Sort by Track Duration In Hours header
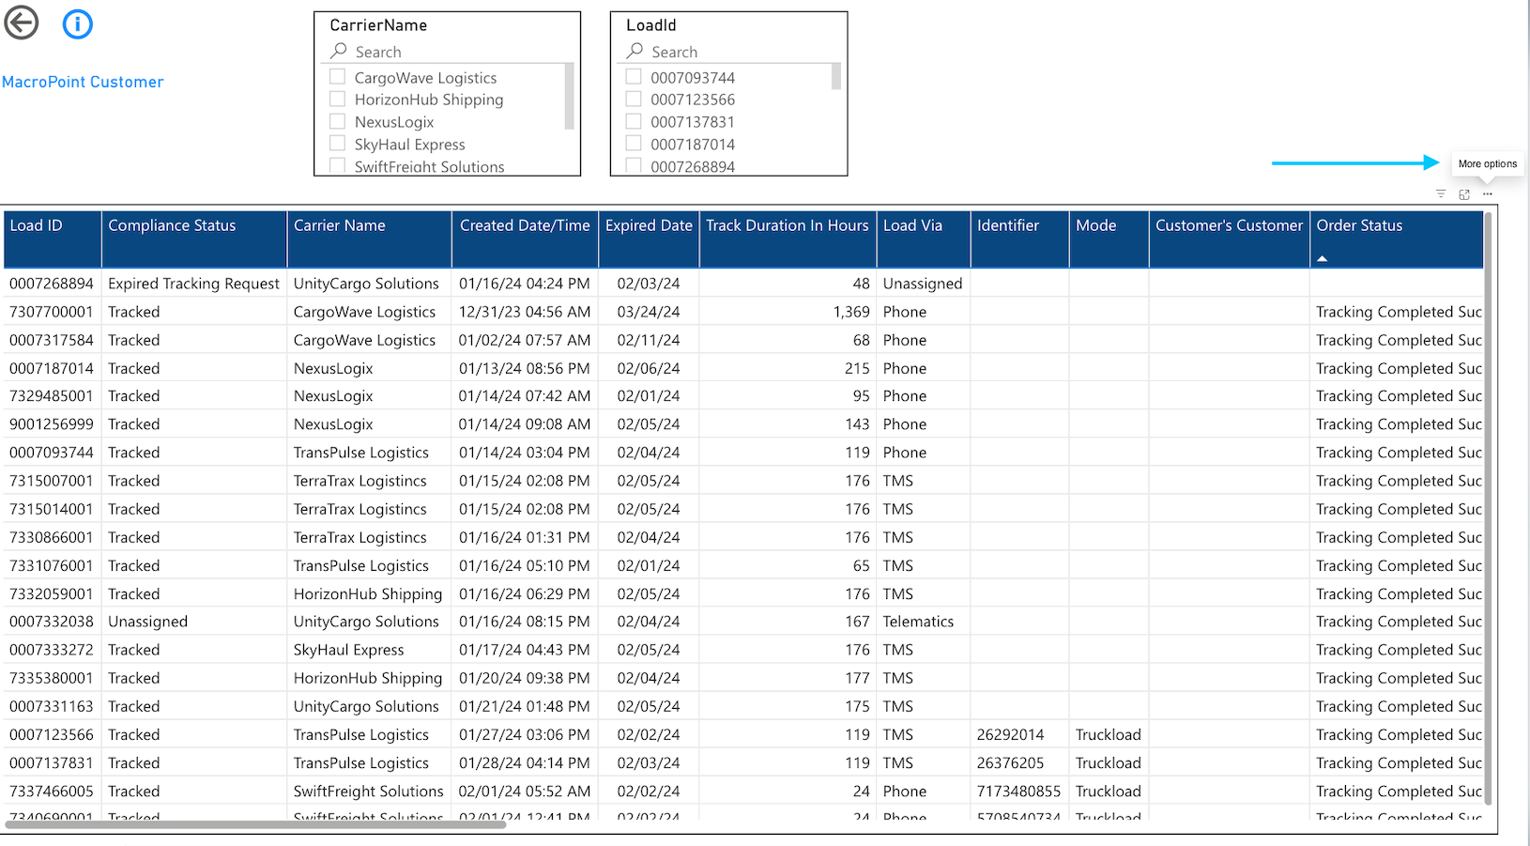1530x846 pixels. (x=788, y=239)
